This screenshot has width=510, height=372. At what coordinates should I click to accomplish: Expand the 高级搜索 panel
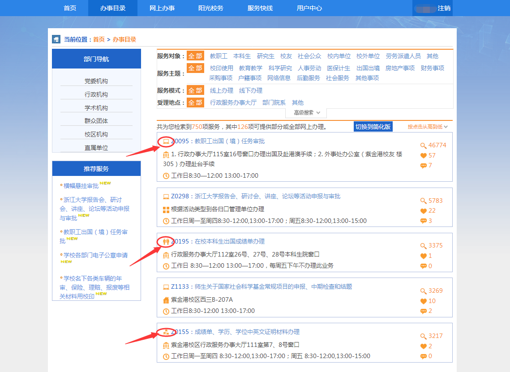pos(307,113)
